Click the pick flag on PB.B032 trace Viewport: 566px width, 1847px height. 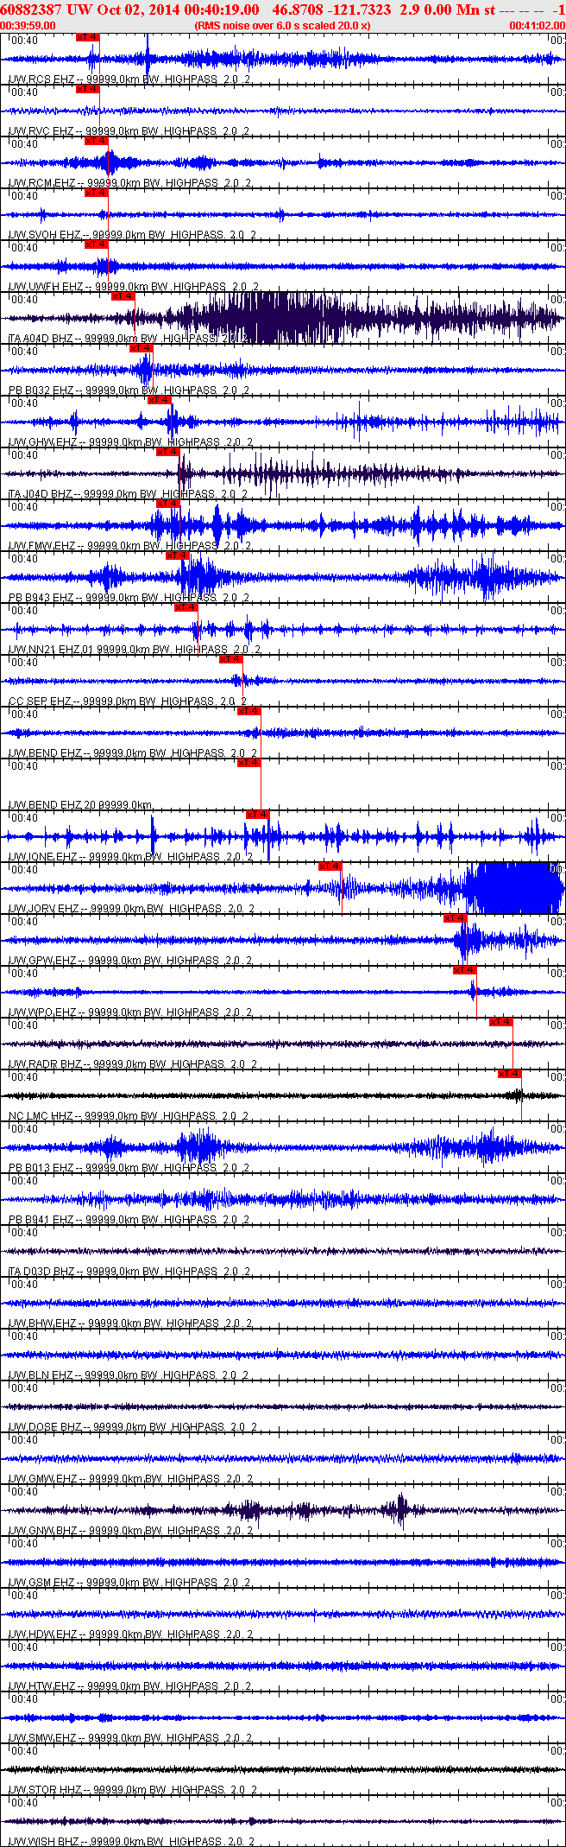(x=141, y=348)
